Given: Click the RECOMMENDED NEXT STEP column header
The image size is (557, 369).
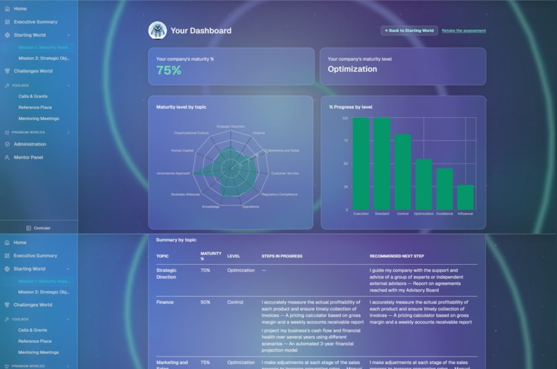Looking at the screenshot, I should [397, 256].
